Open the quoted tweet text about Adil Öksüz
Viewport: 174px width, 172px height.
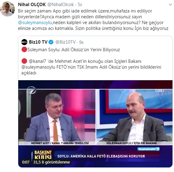(x=91, y=61)
